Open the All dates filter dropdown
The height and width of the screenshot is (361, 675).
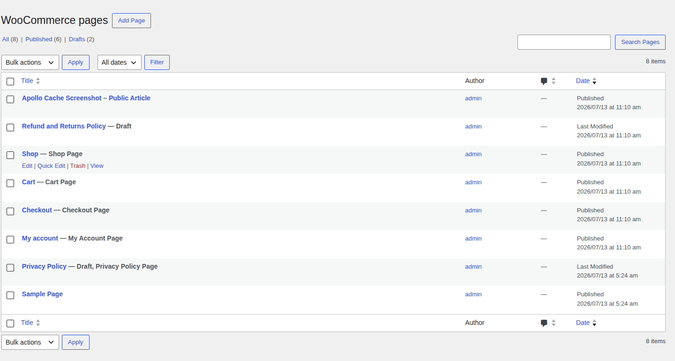[120, 62]
